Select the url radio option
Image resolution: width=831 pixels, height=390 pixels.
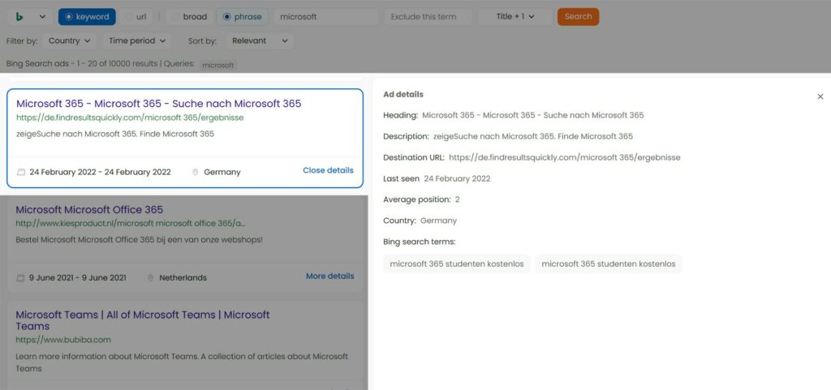click(x=136, y=17)
